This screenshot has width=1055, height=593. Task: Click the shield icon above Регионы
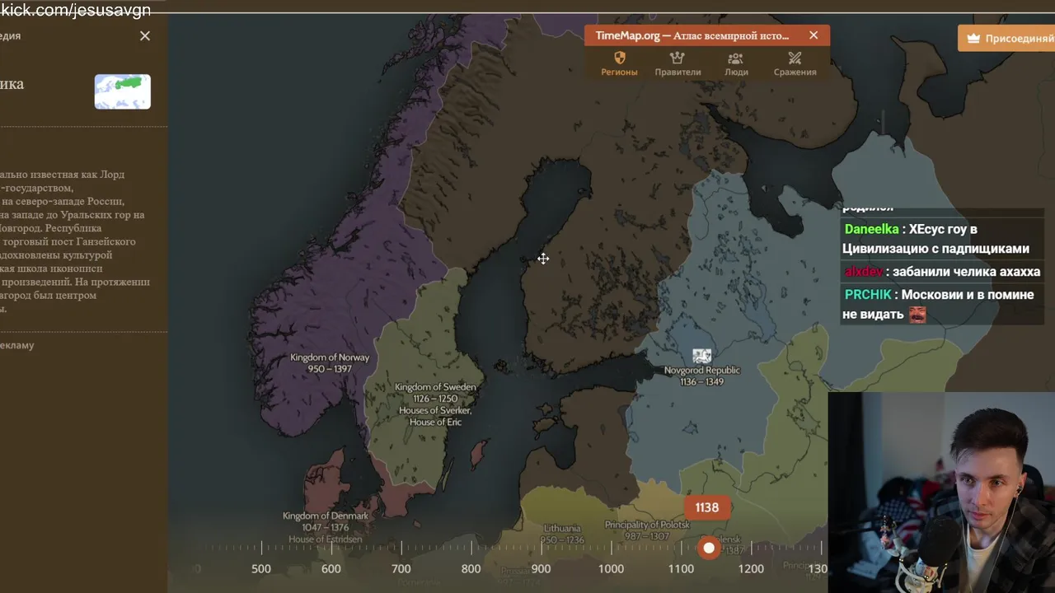(x=620, y=58)
